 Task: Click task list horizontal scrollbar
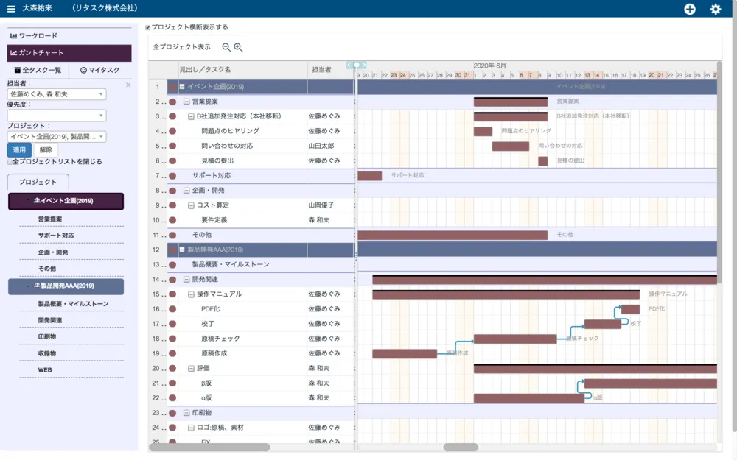pyautogui.click(x=209, y=447)
